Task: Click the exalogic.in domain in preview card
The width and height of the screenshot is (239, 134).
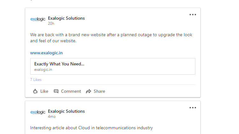Action: (x=43, y=70)
